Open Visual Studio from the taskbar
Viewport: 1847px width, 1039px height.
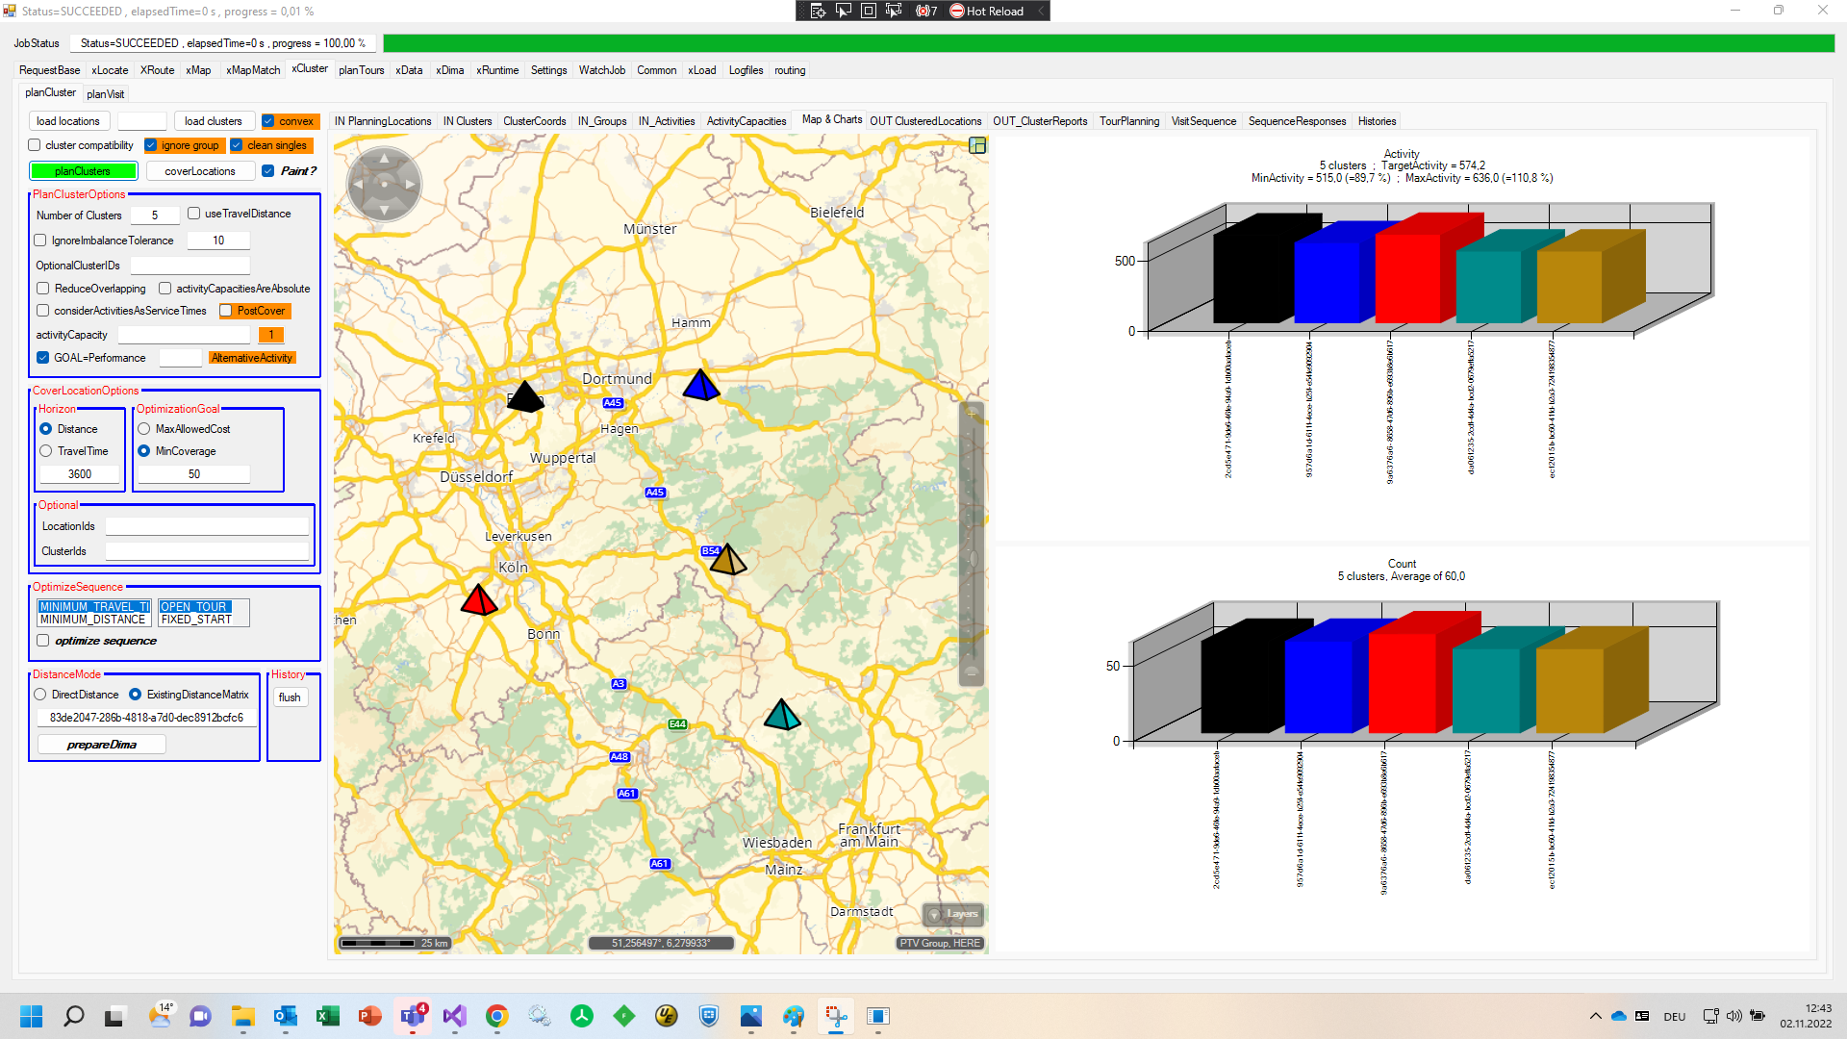tap(454, 1016)
